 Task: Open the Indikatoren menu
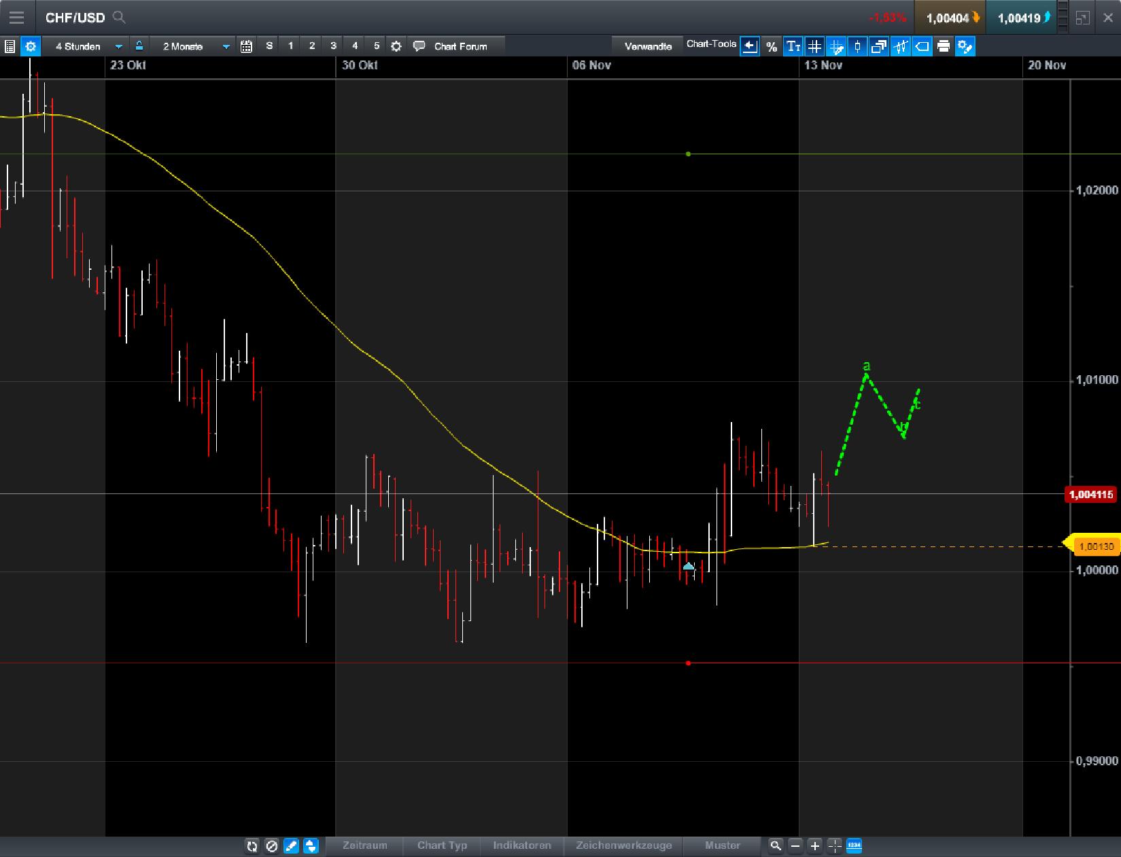click(x=522, y=845)
